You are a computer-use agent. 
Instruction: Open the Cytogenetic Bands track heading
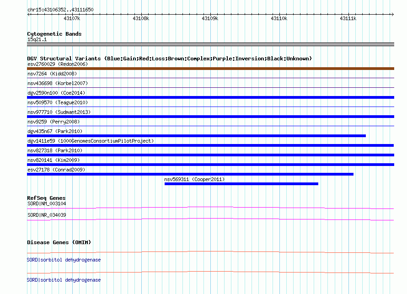54,34
